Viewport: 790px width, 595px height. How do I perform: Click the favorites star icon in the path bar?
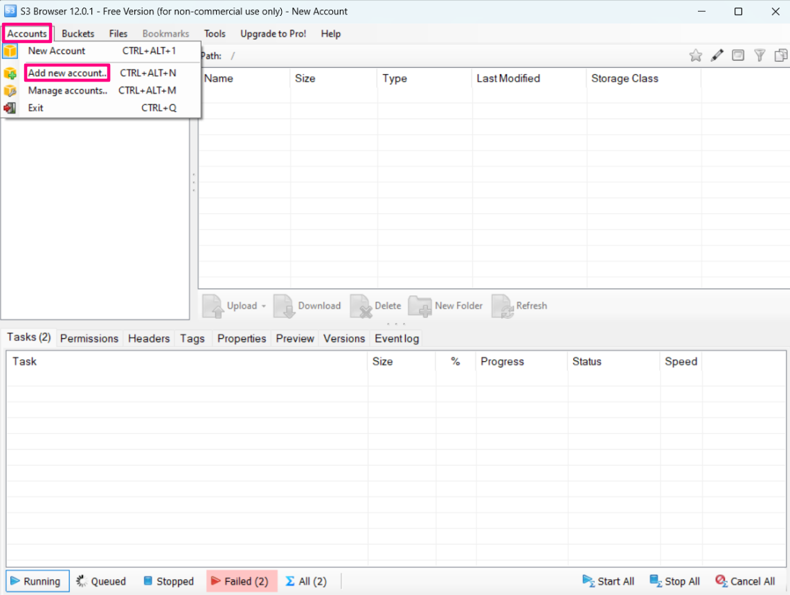(x=696, y=55)
